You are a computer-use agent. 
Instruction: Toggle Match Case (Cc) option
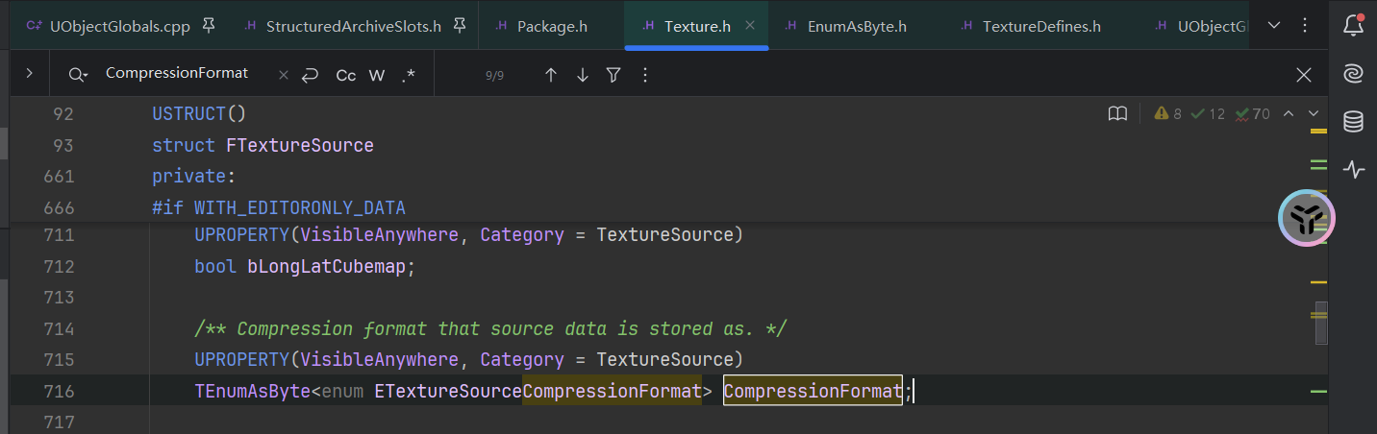346,75
